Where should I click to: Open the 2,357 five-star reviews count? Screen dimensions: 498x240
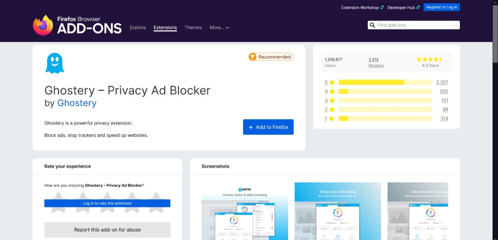tap(442, 82)
